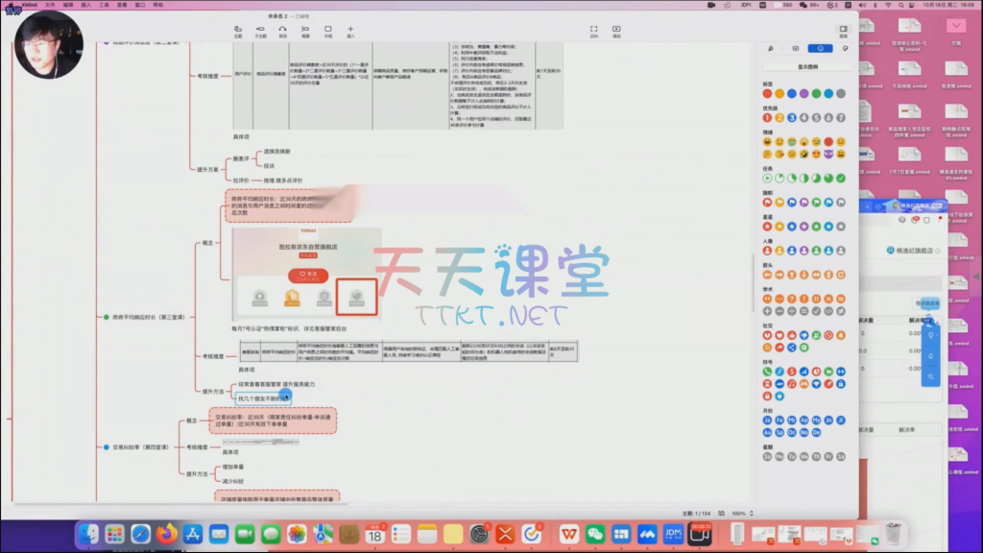Open WeChat from the Dock
983x553 pixels.
[595, 534]
